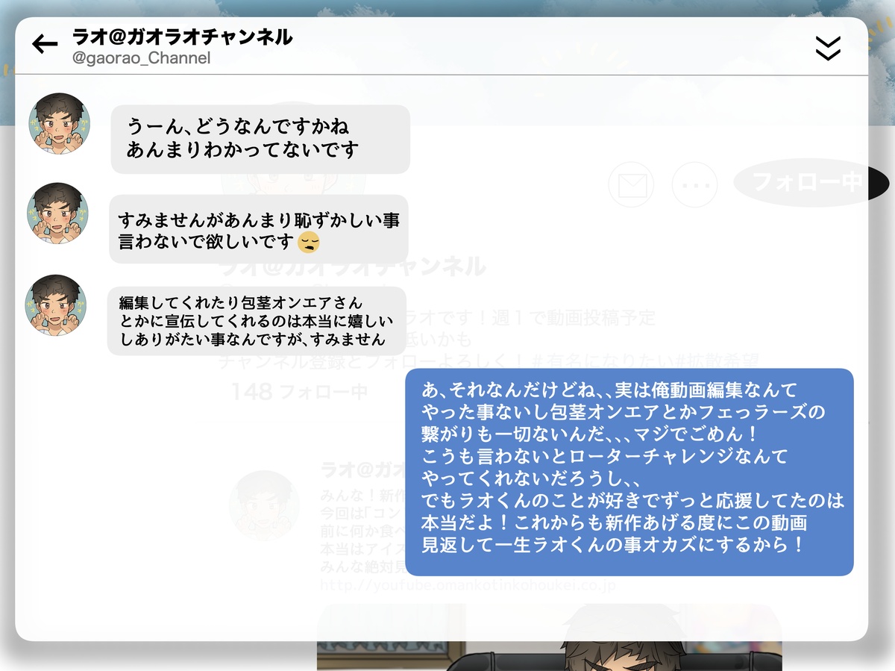The image size is (895, 671).
Task: Select the blue sent message bubble
Action: click(x=629, y=472)
